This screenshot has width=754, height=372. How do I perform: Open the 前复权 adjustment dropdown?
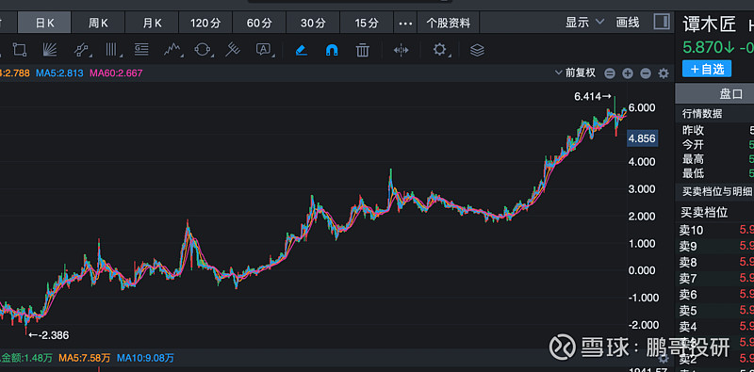tap(575, 73)
